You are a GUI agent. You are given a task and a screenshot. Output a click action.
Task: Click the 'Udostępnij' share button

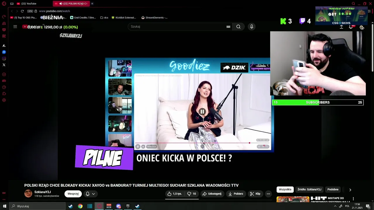coord(212,194)
